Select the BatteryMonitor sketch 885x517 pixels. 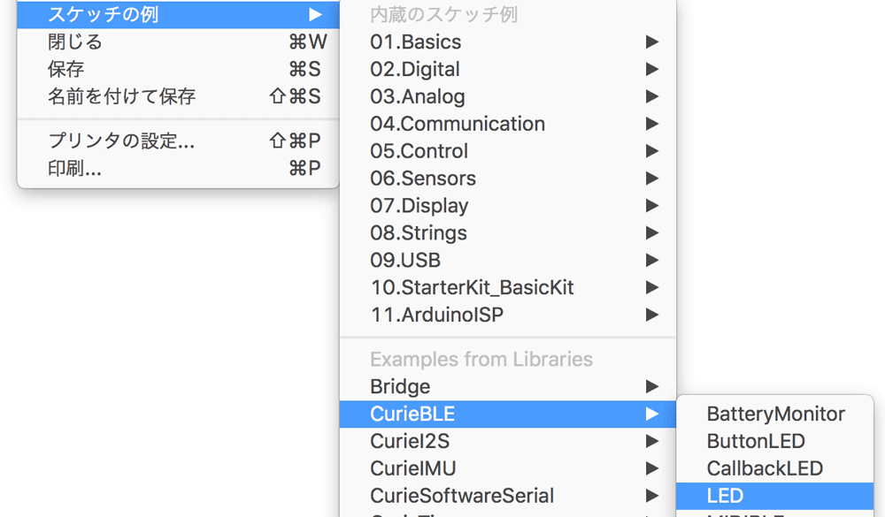click(775, 414)
